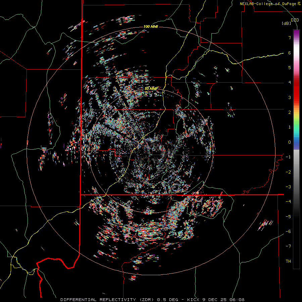Select the positive 4 value on the scale
Viewport: 302px width, 302px height.
click(x=290, y=83)
